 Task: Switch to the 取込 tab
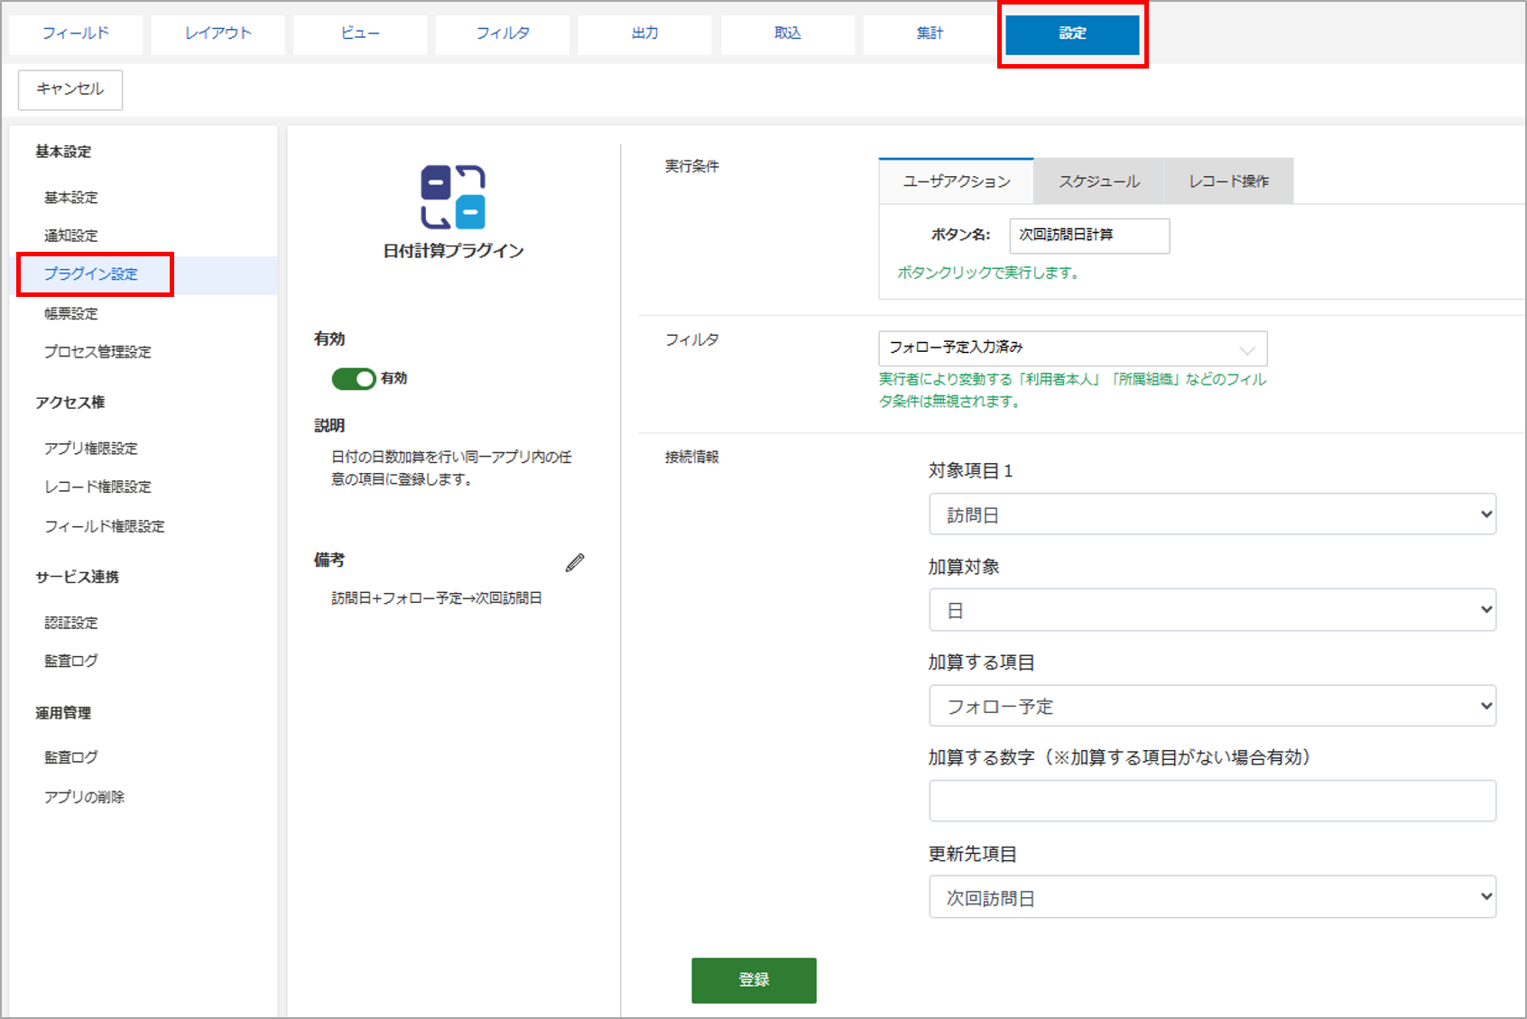tap(788, 33)
